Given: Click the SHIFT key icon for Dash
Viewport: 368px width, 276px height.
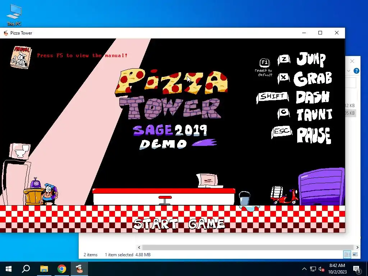Looking at the screenshot, I should [272, 97].
